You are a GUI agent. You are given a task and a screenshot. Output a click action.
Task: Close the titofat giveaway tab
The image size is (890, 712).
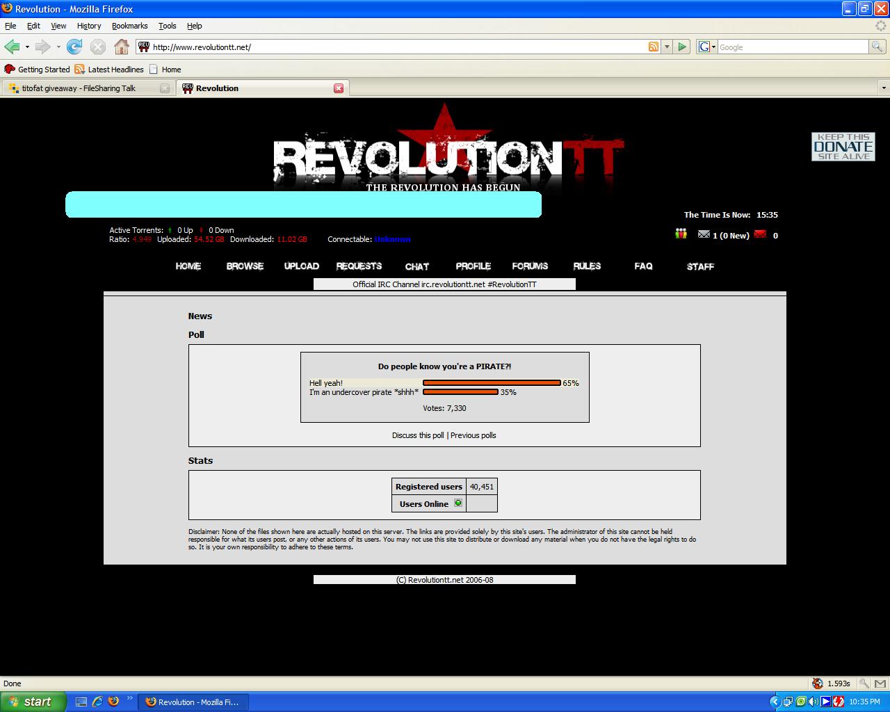point(165,88)
